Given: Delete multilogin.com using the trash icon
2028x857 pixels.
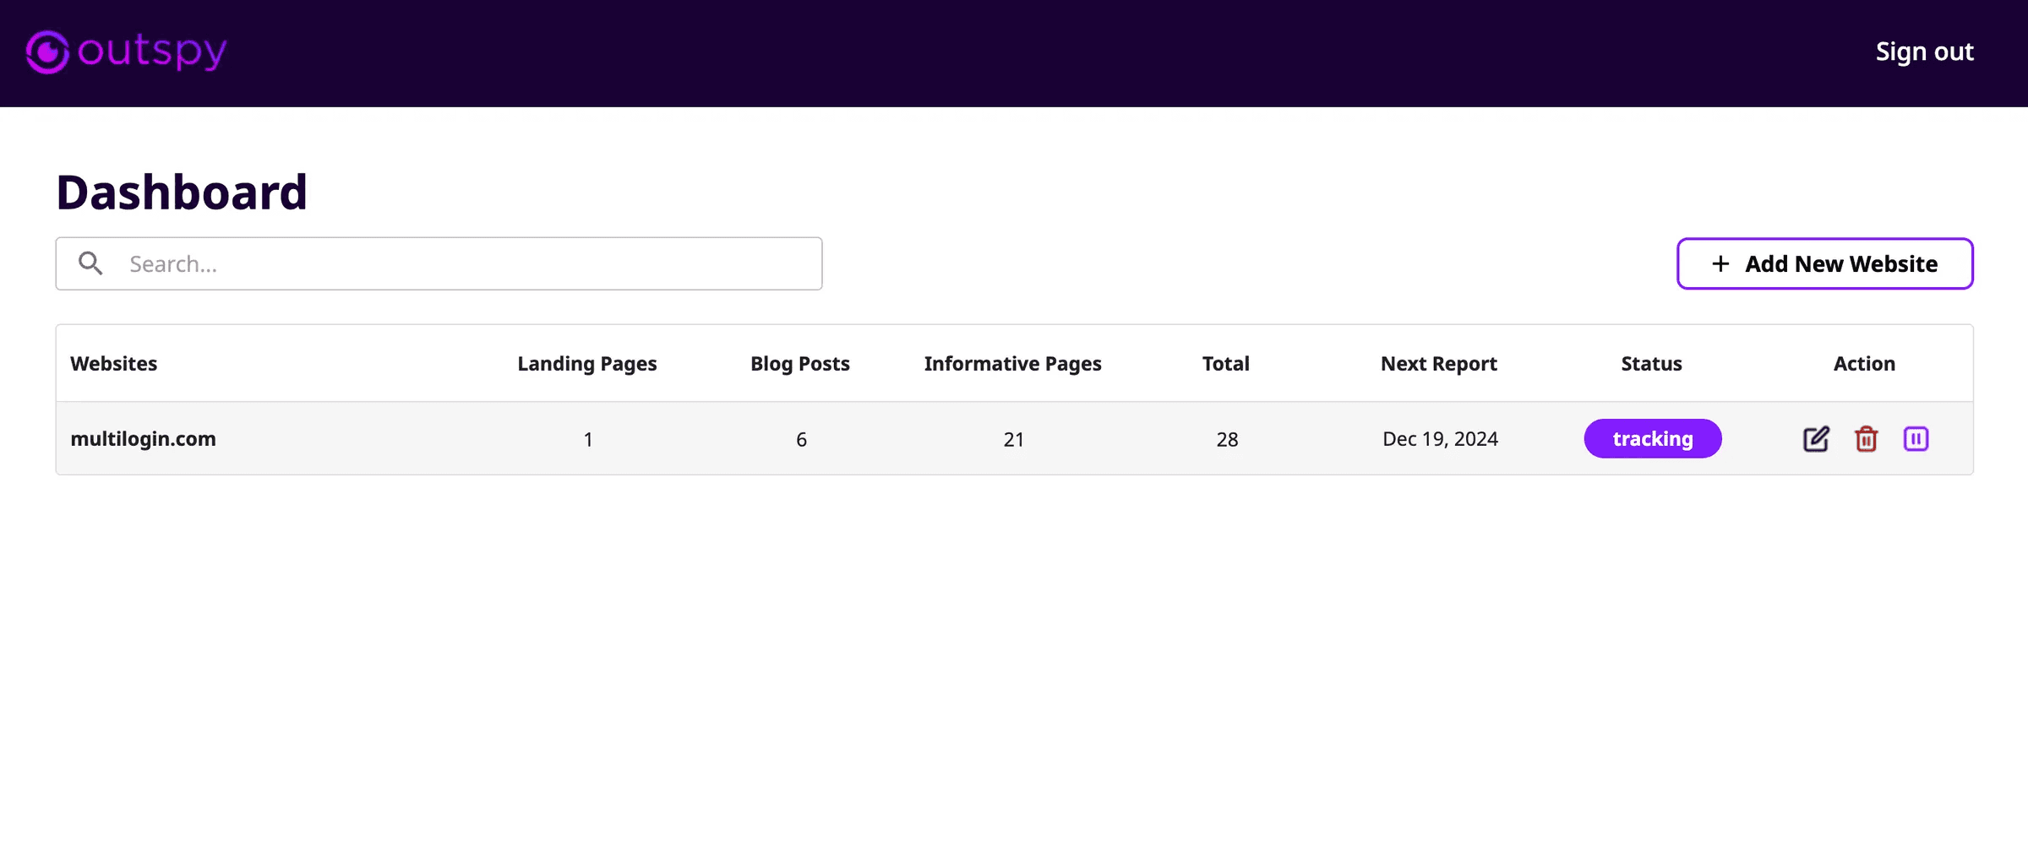Looking at the screenshot, I should pos(1866,439).
